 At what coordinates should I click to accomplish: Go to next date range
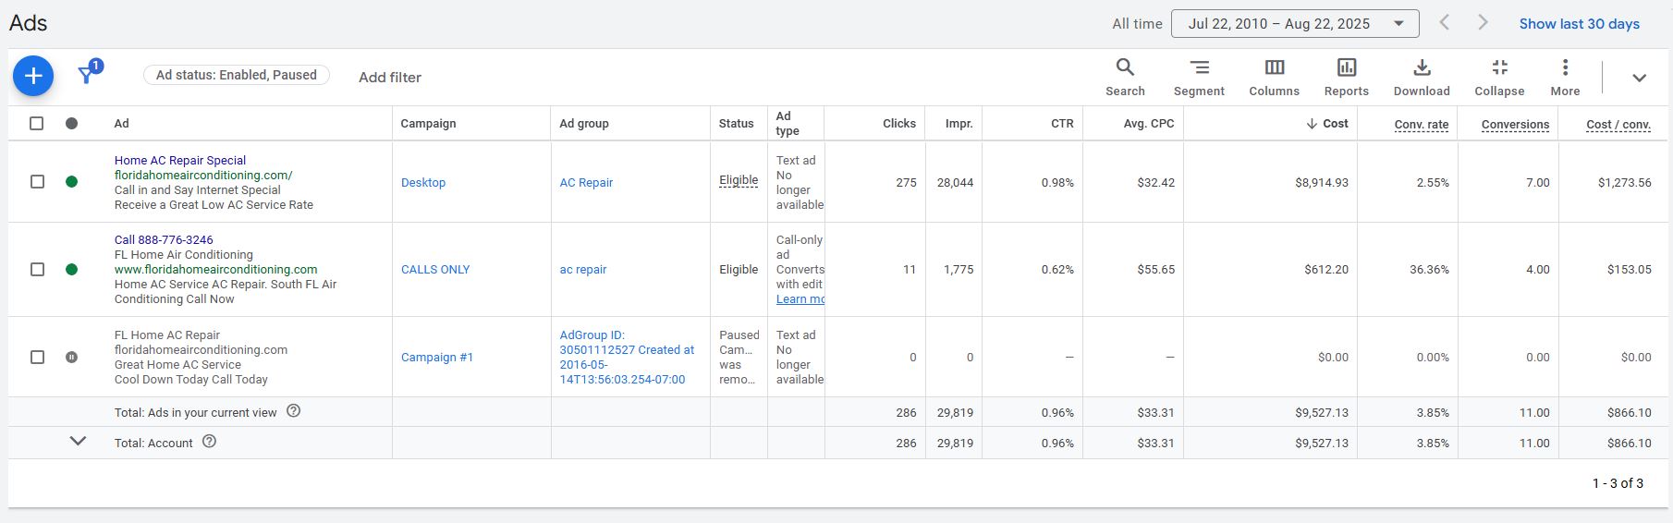(x=1483, y=22)
